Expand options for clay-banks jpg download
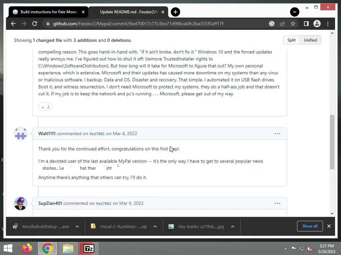This screenshot has height=255, width=341. [233, 226]
